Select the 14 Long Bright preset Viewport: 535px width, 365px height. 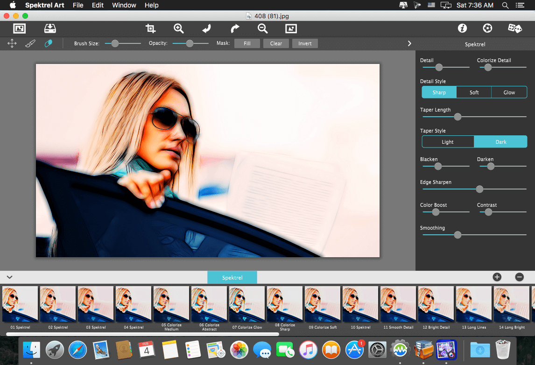512,304
